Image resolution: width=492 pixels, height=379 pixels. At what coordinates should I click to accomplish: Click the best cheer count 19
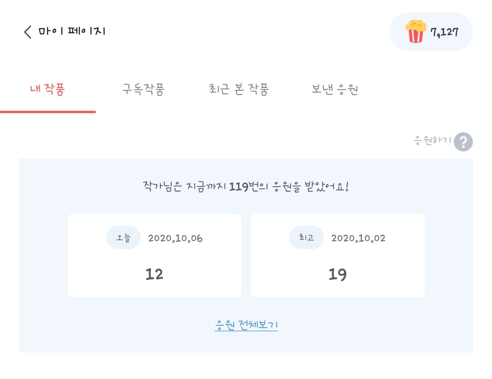point(338,274)
